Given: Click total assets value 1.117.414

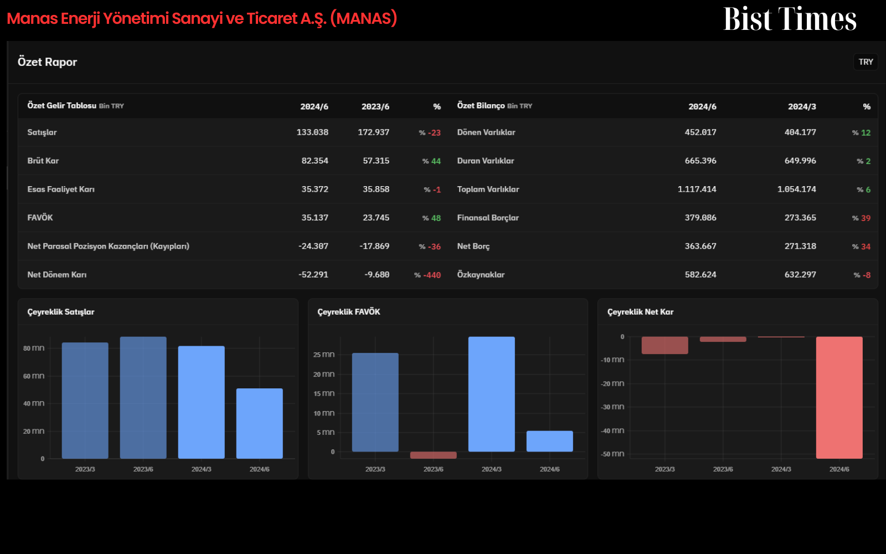Looking at the screenshot, I should [x=697, y=189].
